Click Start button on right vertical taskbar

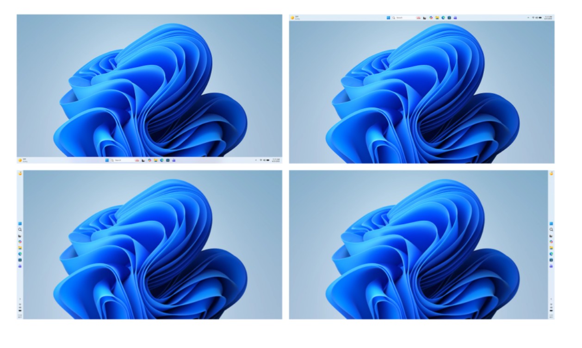click(551, 224)
